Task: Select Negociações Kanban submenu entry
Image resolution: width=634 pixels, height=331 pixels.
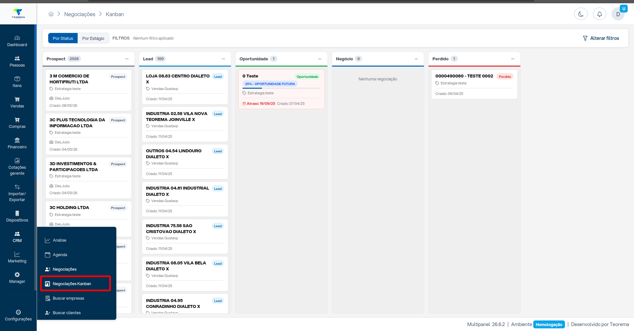Action: 76,284
